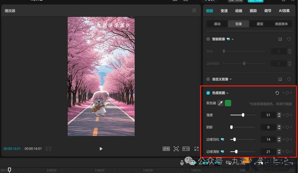The height and width of the screenshot is (173, 298).
Task: Select the 美颜美体 sub-tab
Action: tap(281, 24)
